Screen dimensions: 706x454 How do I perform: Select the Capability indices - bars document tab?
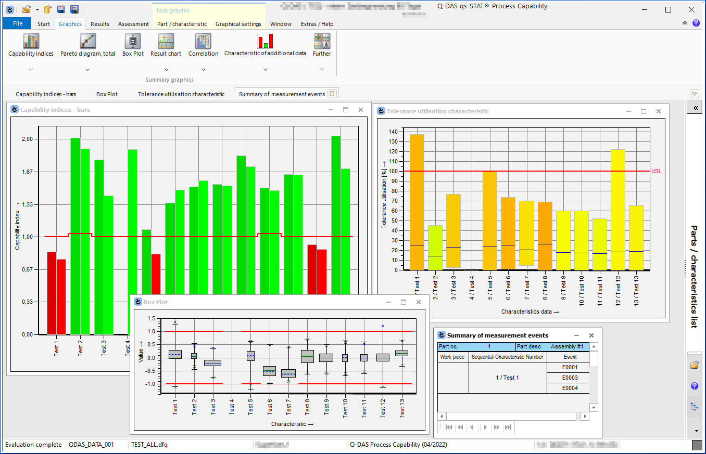pos(46,94)
